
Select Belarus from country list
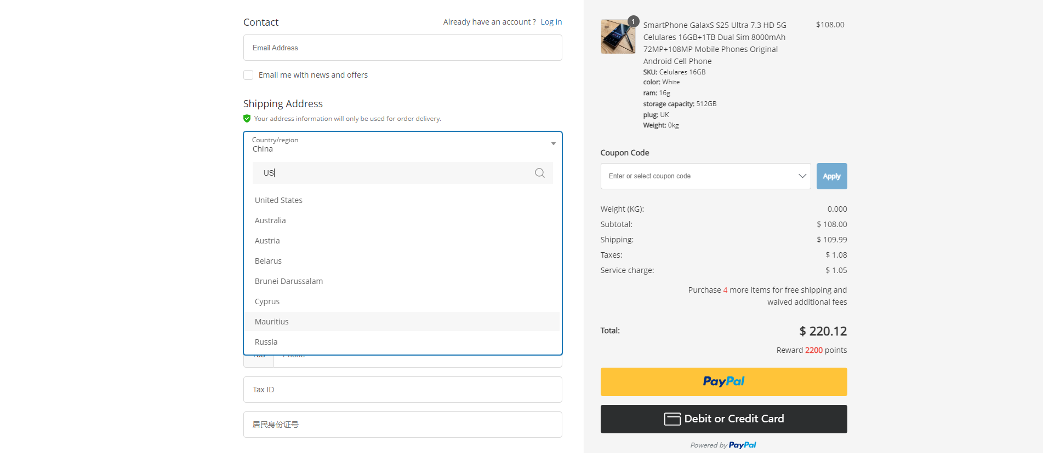402,261
